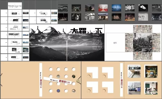
Task: Click the white box labeled 透明
Action: click(115, 43)
